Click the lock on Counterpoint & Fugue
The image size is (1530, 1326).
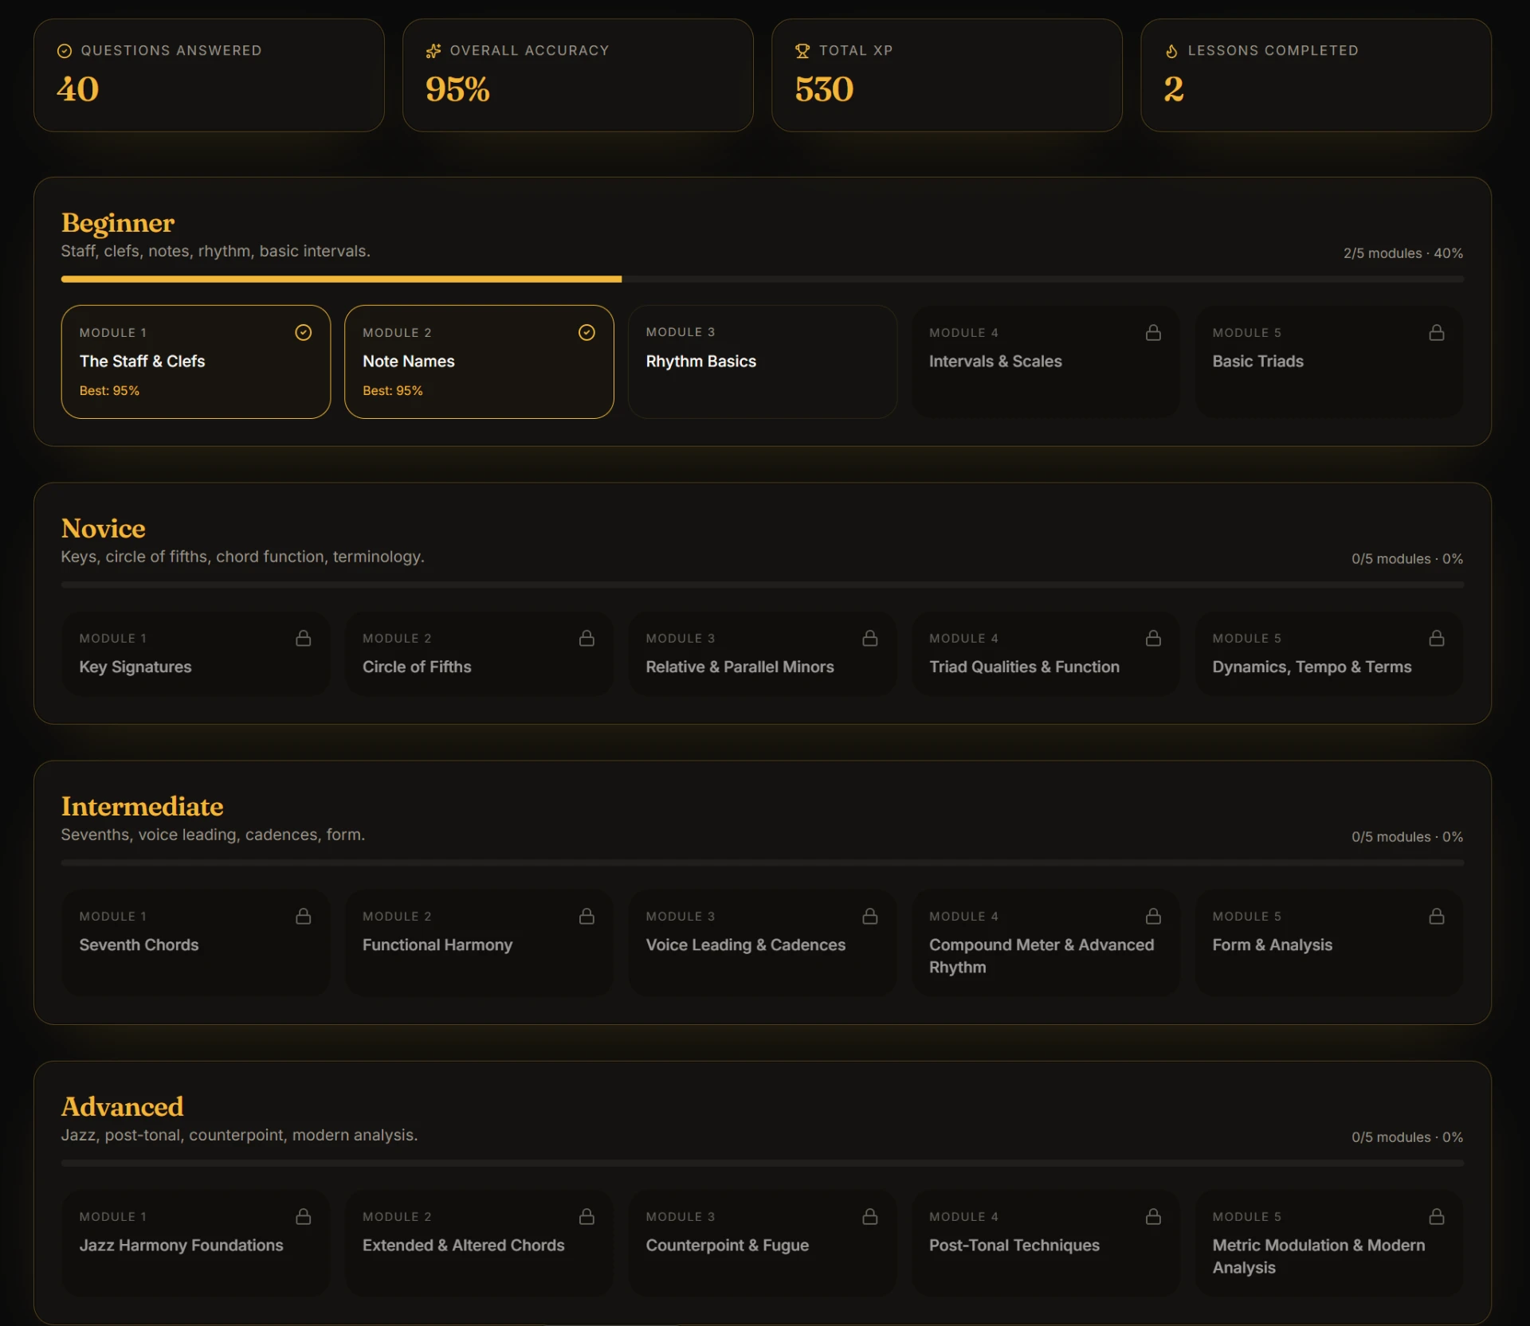pyautogui.click(x=870, y=1217)
